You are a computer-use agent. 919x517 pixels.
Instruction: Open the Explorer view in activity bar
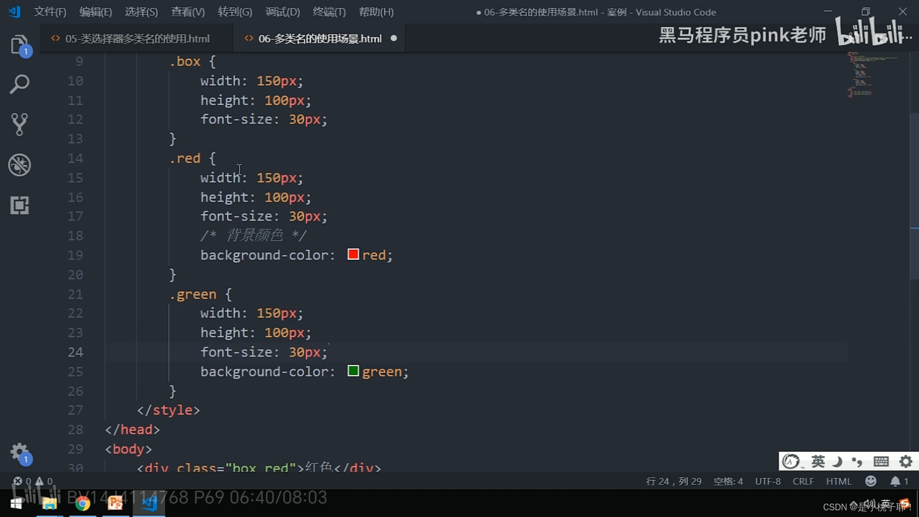tap(20, 45)
